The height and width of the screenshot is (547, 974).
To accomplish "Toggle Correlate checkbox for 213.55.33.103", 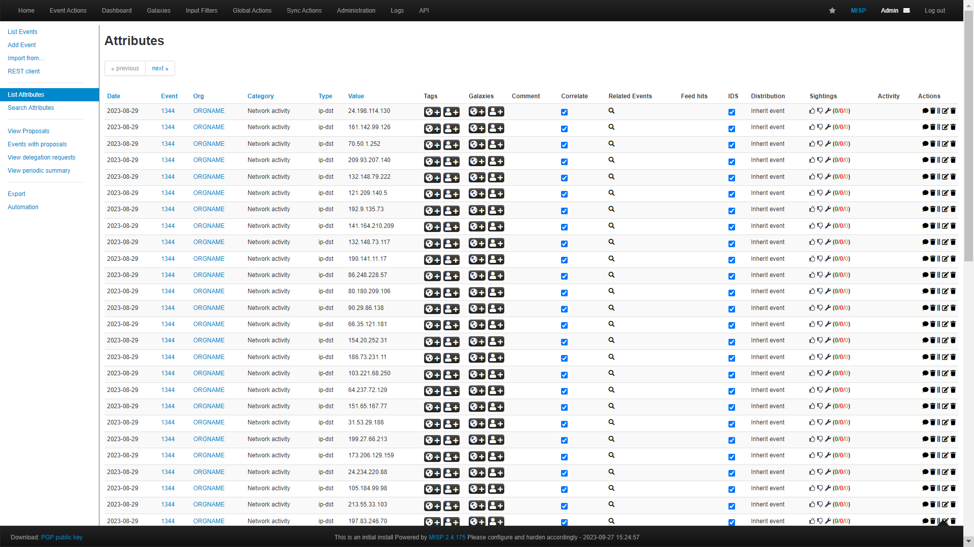I will click(564, 506).
